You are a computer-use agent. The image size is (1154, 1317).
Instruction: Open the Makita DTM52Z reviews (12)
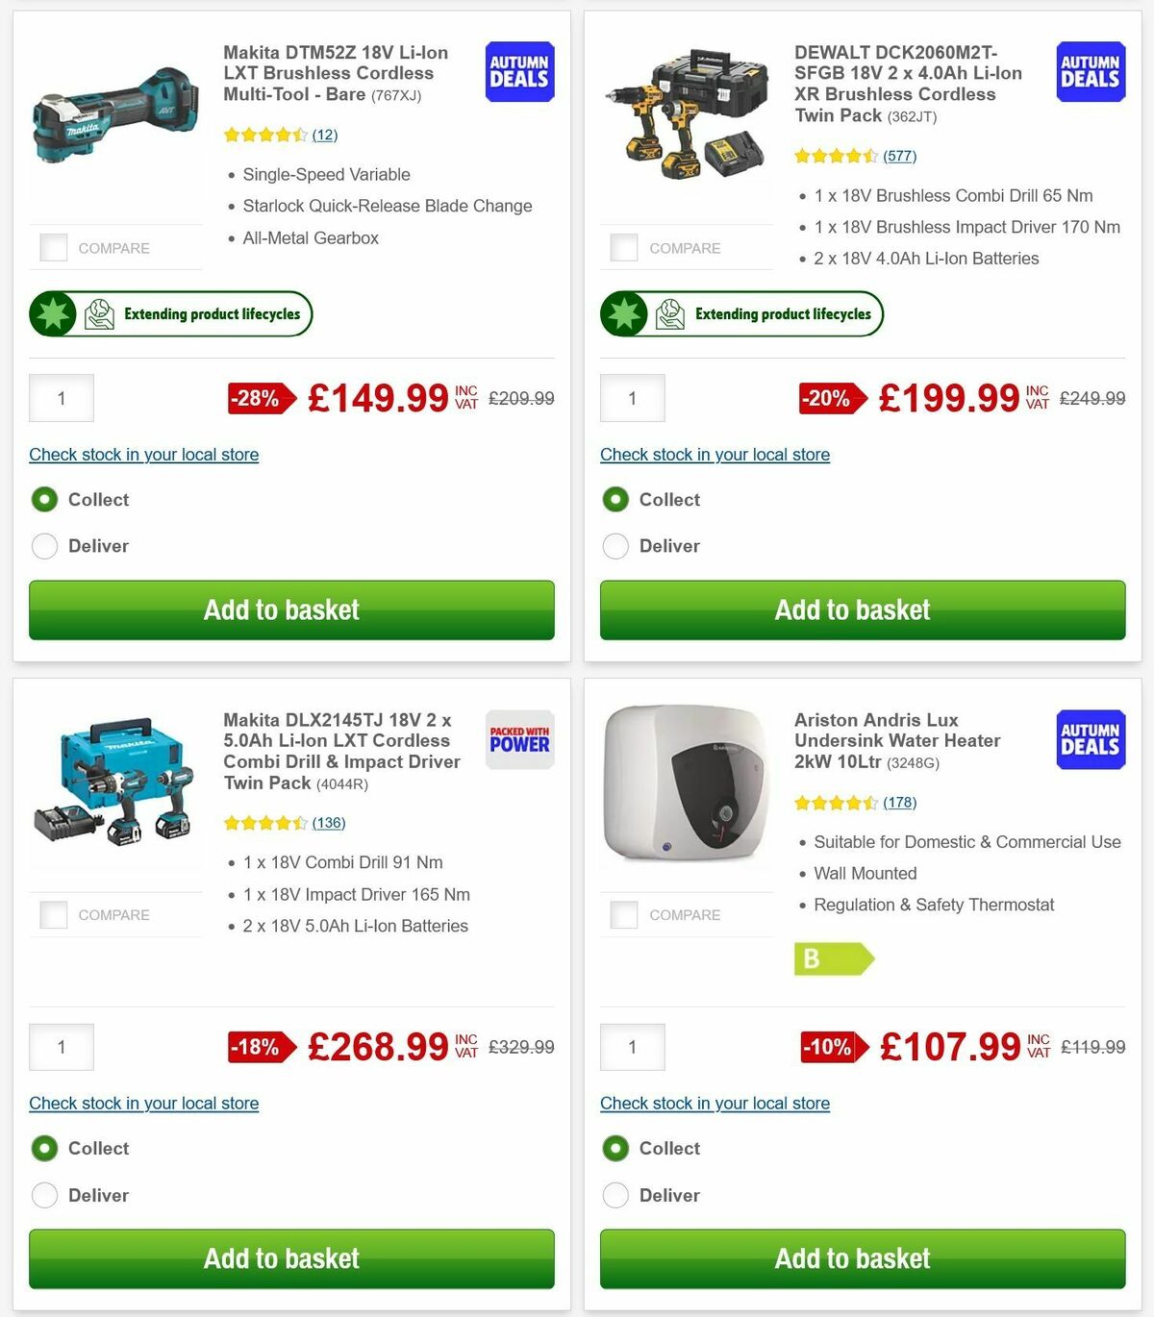325,135
